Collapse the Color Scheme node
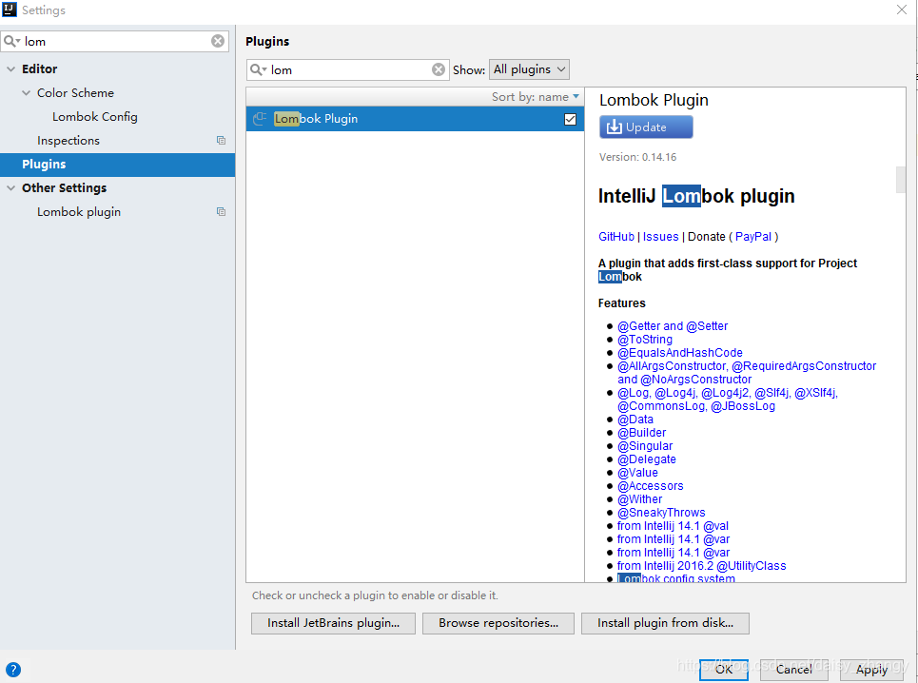918x683 pixels. pos(26,93)
